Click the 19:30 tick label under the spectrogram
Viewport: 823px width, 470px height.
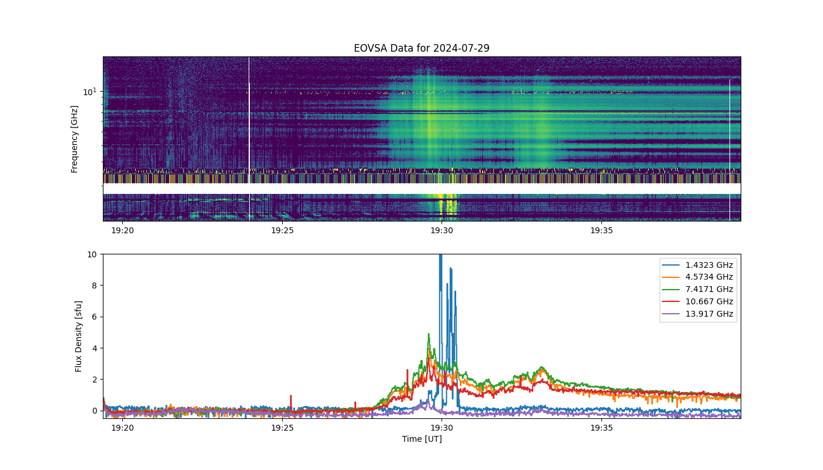(441, 230)
